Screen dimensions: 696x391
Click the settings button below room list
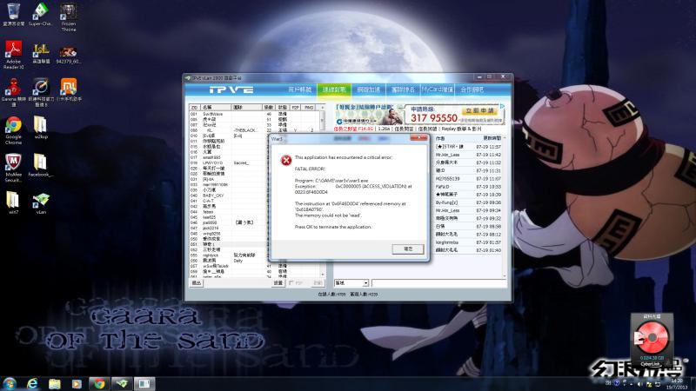point(278,283)
